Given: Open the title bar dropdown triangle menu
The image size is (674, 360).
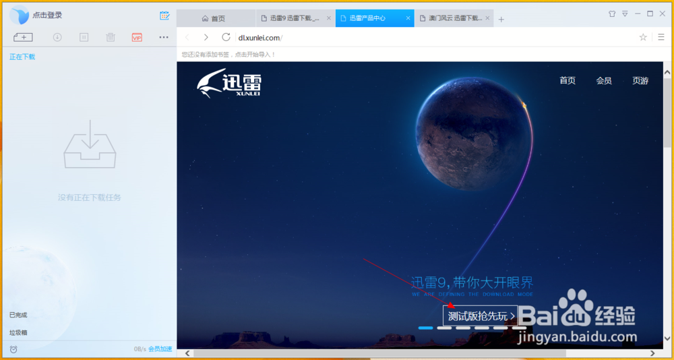Looking at the screenshot, I should point(625,13).
